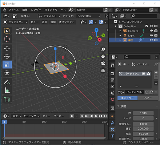The width and height of the screenshot is (160, 145).
Task: Open the transform orientation デフォルト dropdown
Action: [49, 16]
